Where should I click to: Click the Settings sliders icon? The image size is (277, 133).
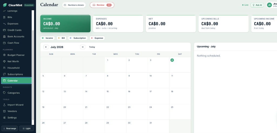[4, 117]
